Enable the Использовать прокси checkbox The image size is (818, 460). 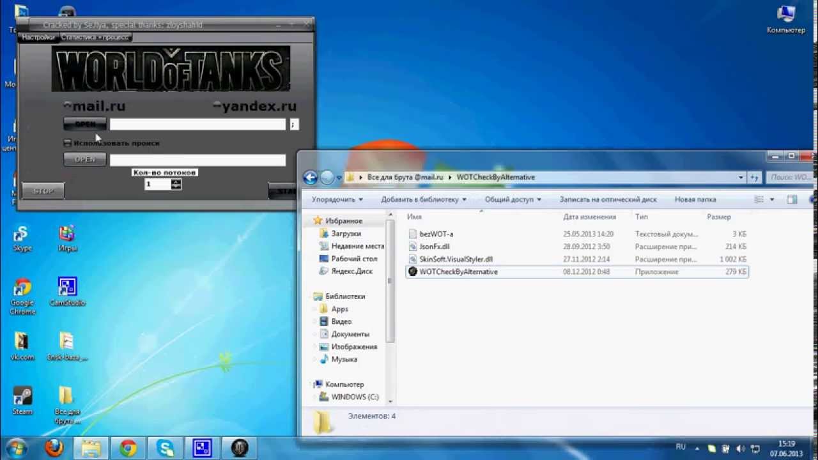click(x=68, y=143)
